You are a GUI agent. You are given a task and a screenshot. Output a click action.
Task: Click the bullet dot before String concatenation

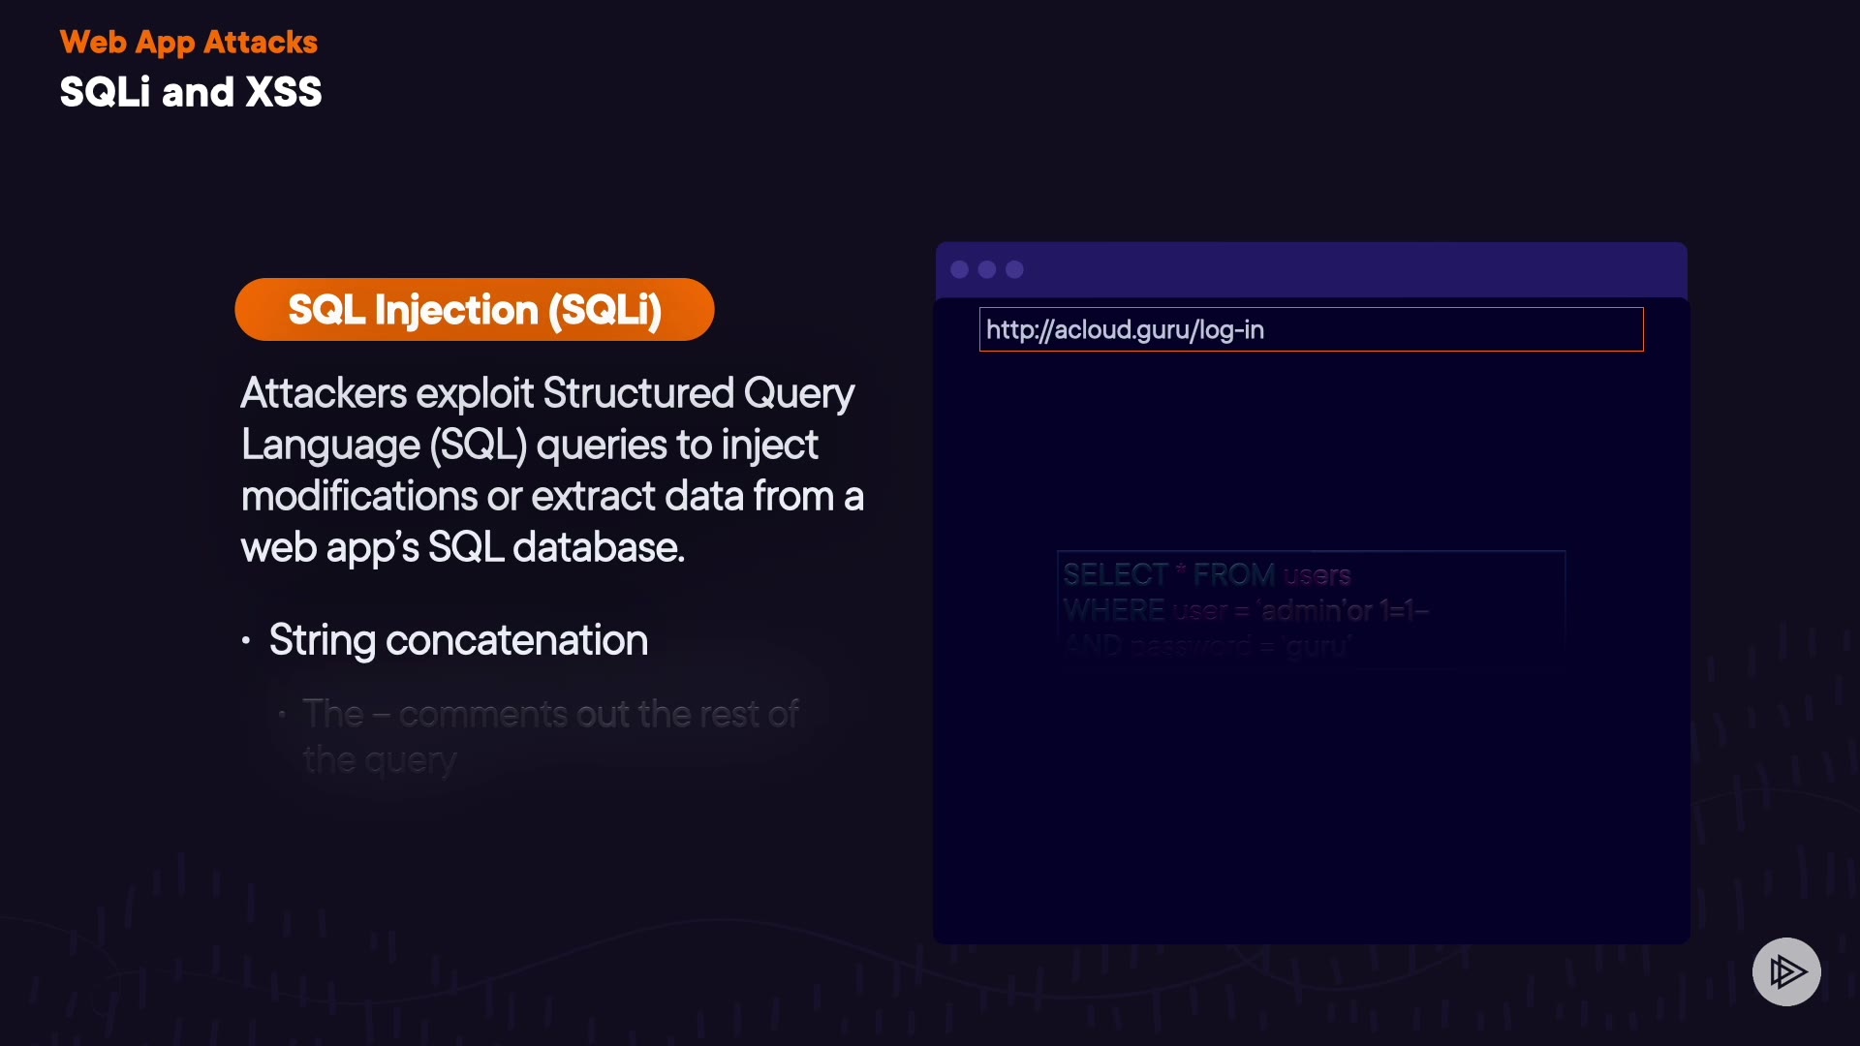[x=246, y=640]
